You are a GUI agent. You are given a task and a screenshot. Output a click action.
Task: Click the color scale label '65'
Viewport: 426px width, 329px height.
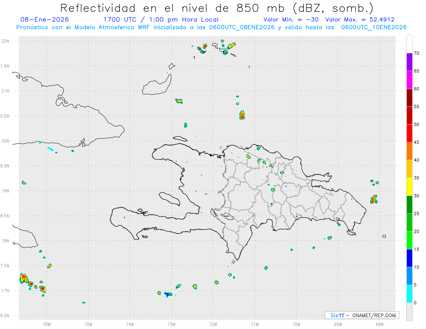[x=416, y=71]
